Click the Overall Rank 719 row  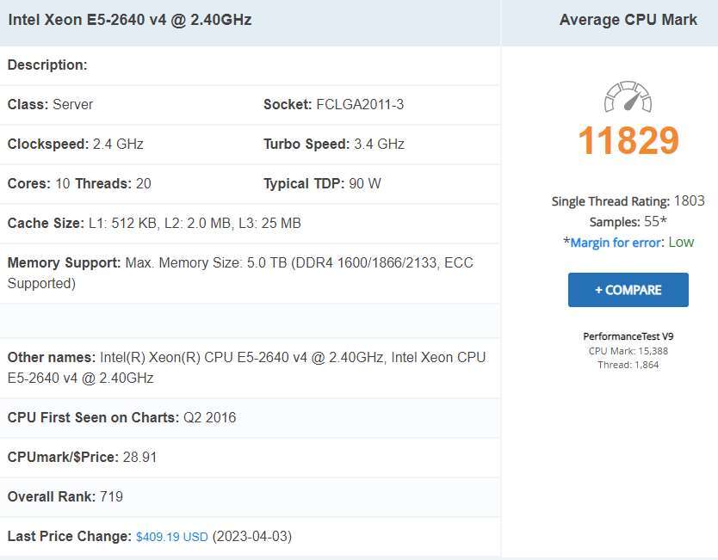point(65,497)
